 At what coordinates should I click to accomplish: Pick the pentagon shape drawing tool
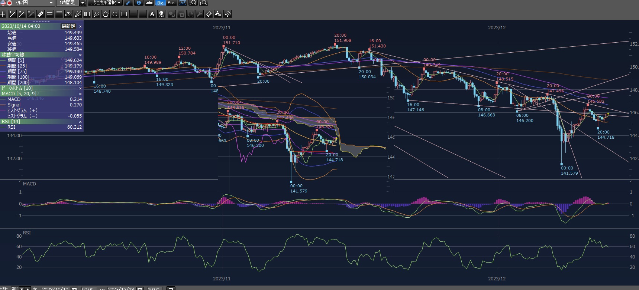(106, 14)
